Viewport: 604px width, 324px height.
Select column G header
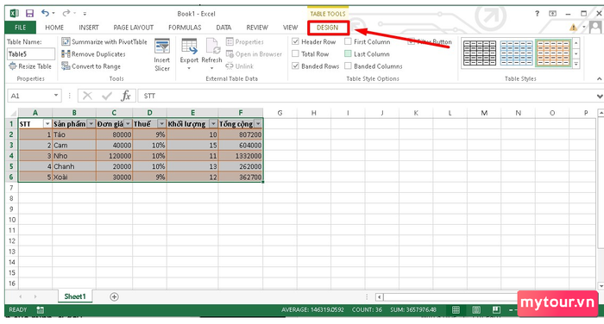pos(280,113)
